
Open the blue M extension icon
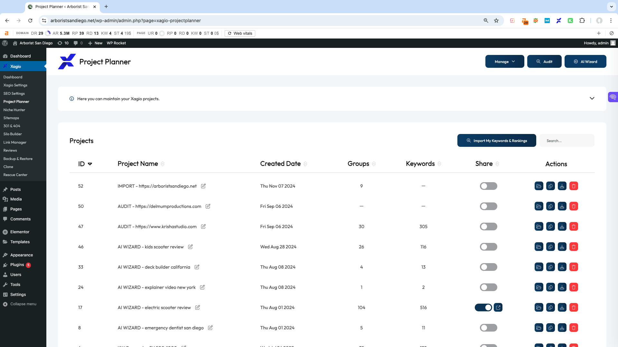(x=547, y=21)
